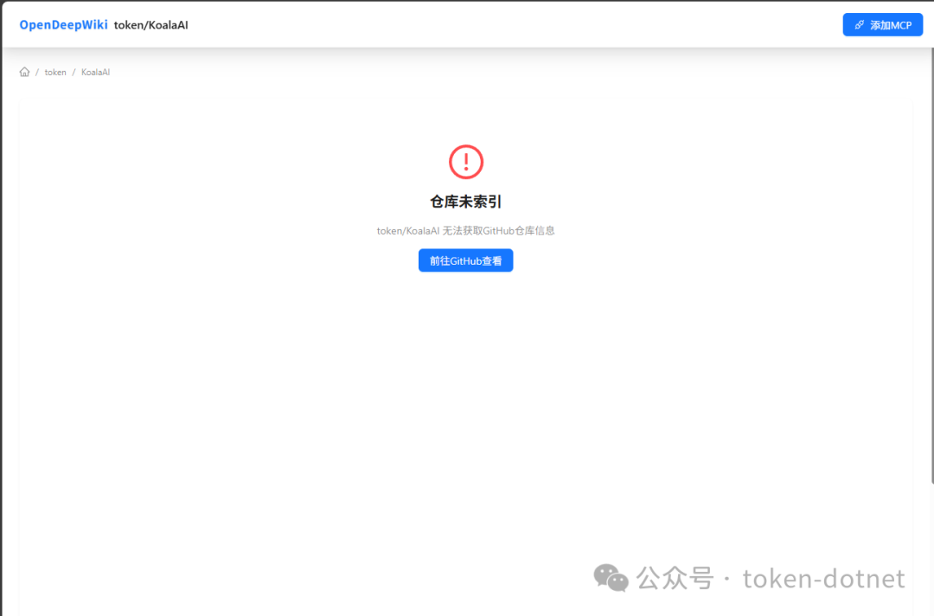Click the 前往GitHub查看 button
Image resolution: width=934 pixels, height=616 pixels.
(465, 260)
